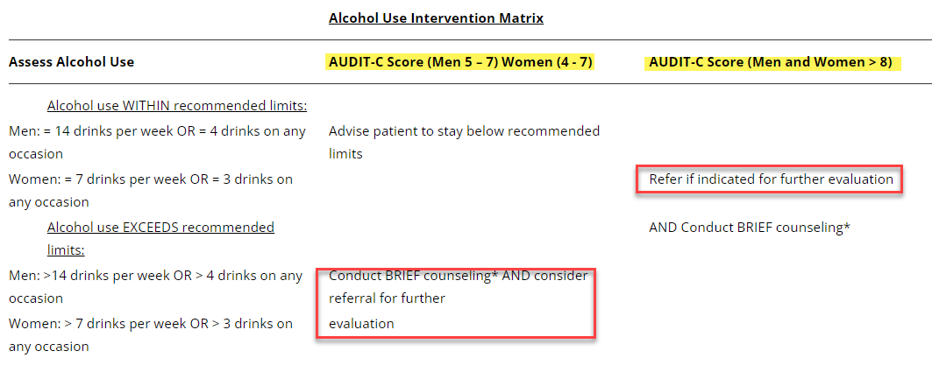
Task: Click the referral for further line in red box
Action: [387, 298]
